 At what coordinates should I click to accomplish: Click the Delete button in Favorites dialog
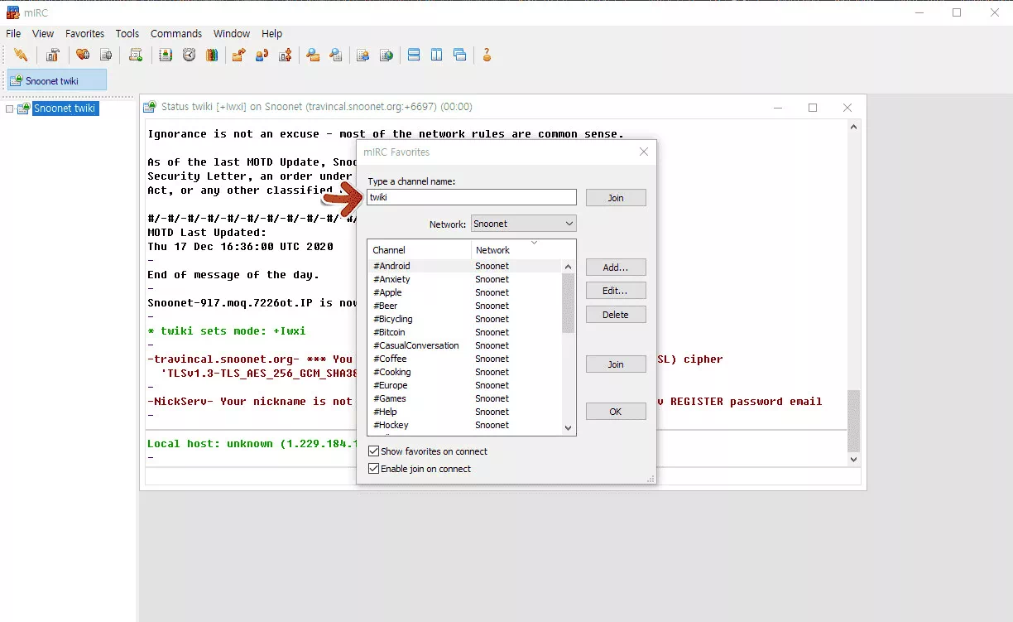[x=616, y=315]
